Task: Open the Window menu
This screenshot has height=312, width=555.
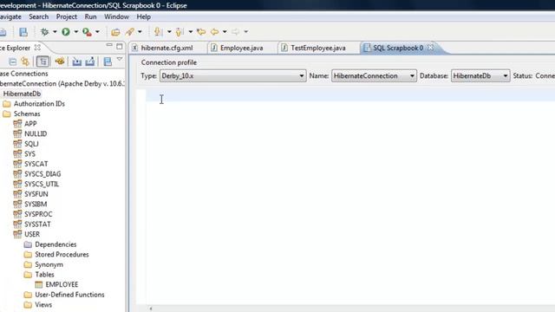Action: point(116,16)
